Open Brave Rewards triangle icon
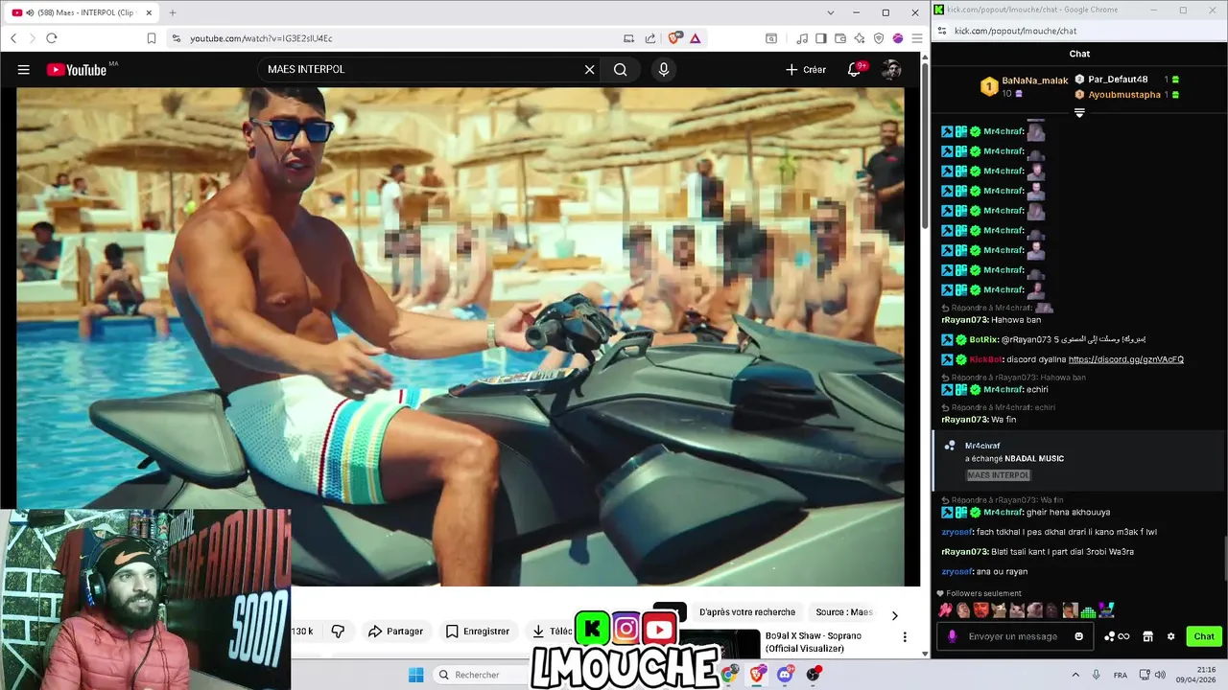This screenshot has height=690, width=1228. 695,38
